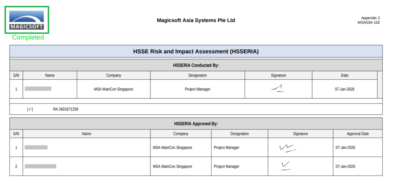Click the Approval Date column header
The height and width of the screenshot is (196, 395).
point(358,134)
